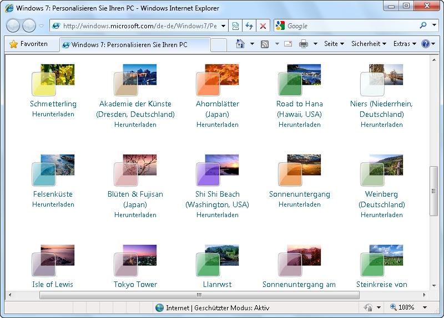The width and height of the screenshot is (444, 318).
Task: Open the Seite menu
Action: point(334,44)
